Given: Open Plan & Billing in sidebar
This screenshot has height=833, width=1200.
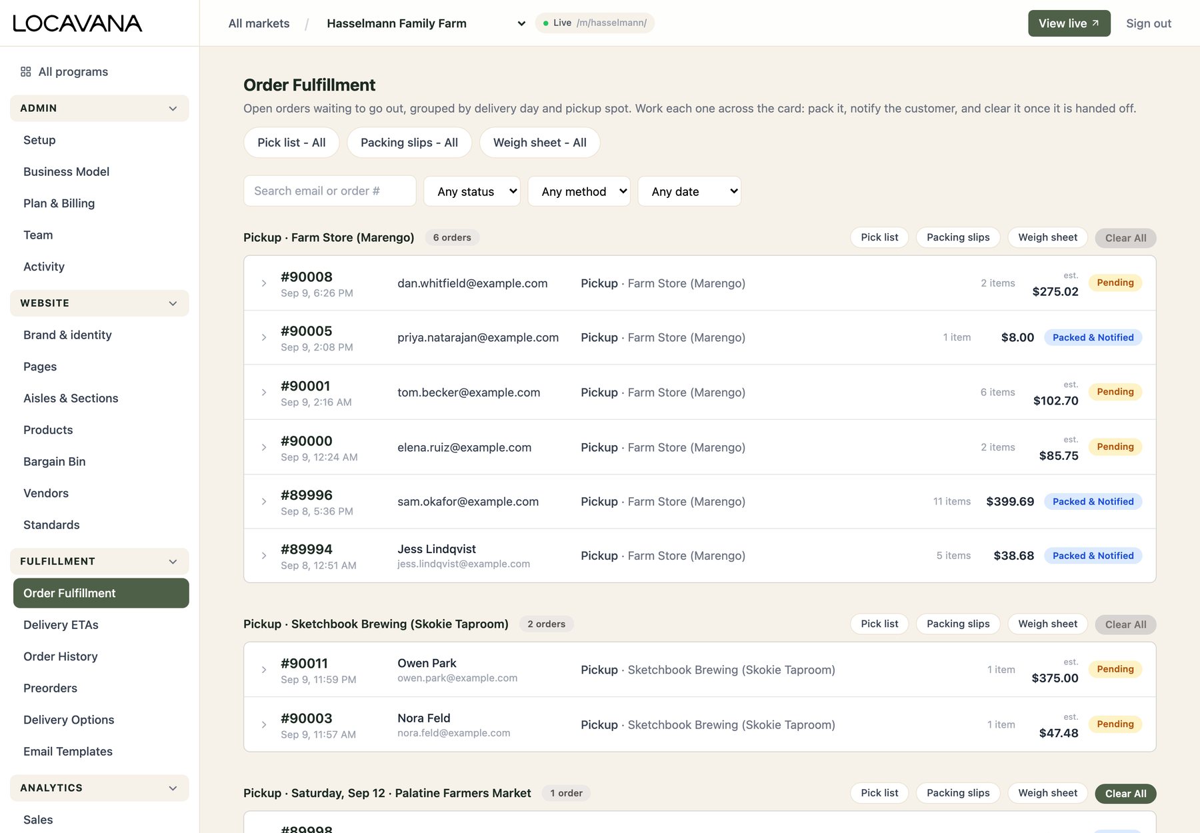Looking at the screenshot, I should pos(59,203).
